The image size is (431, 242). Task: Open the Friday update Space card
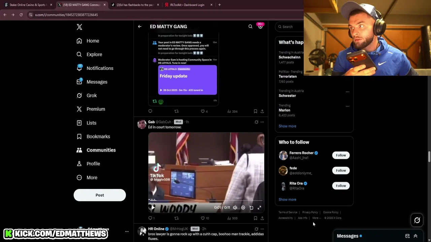tap(188, 80)
